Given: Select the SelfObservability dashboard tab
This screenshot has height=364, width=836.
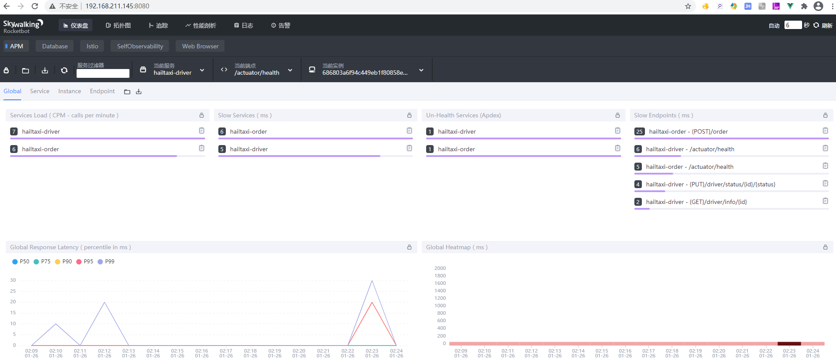Looking at the screenshot, I should pos(140,46).
